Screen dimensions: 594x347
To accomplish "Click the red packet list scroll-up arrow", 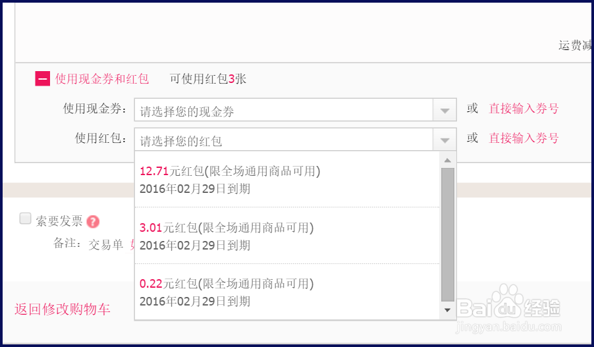I will (447, 160).
